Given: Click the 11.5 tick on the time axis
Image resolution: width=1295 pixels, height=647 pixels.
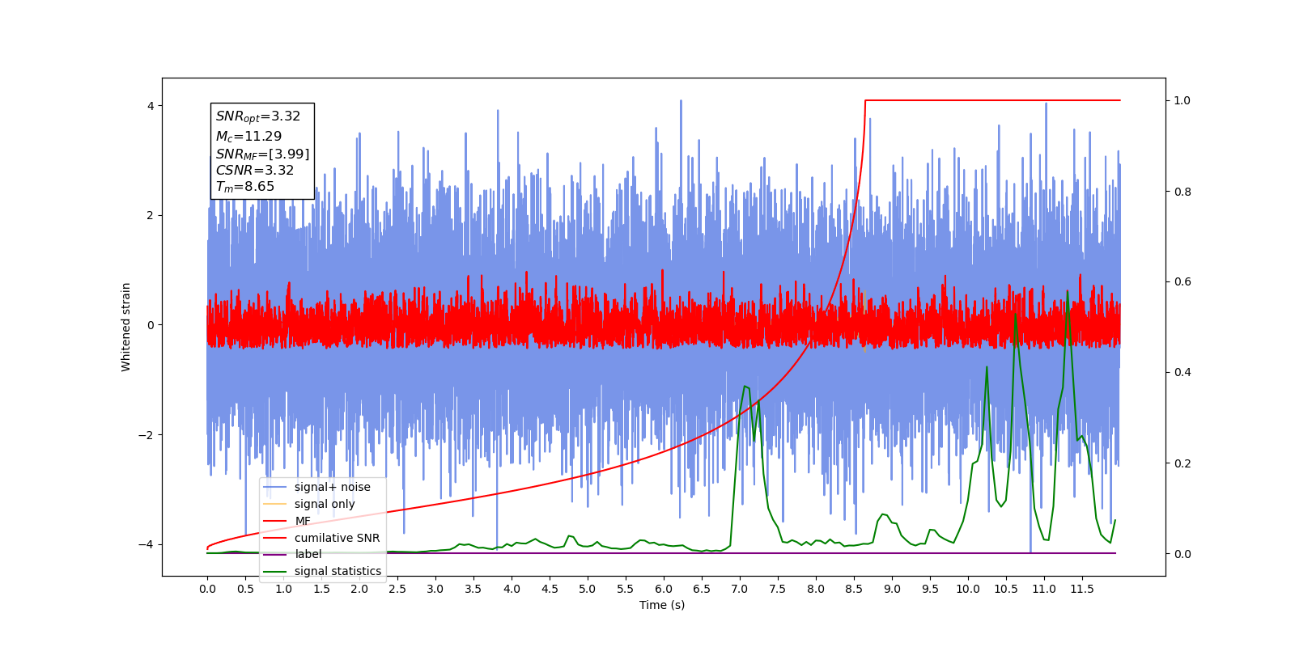Looking at the screenshot, I should 1082,589.
